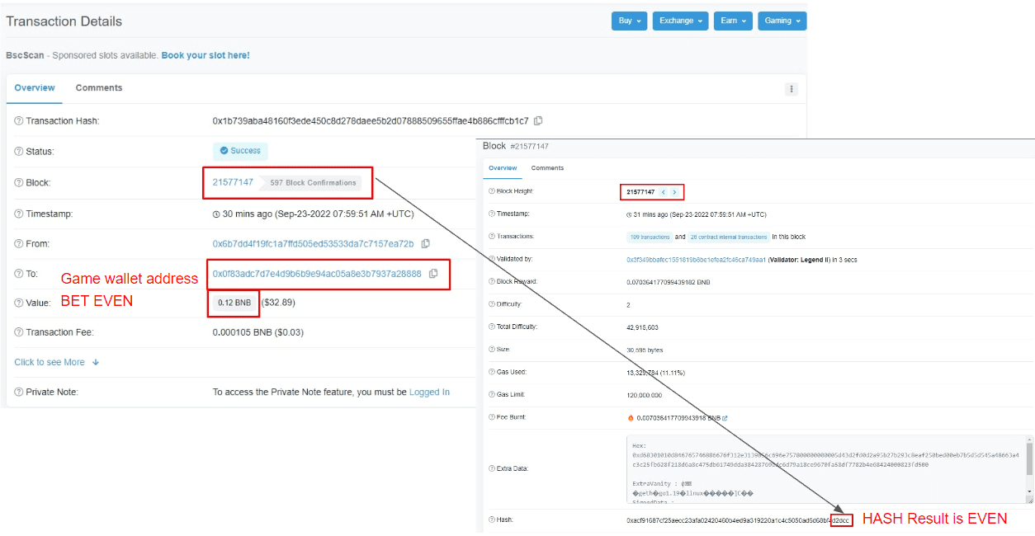Screen dimensions: 1035x536
Task: Open the Buy dropdown
Action: pyautogui.click(x=629, y=21)
